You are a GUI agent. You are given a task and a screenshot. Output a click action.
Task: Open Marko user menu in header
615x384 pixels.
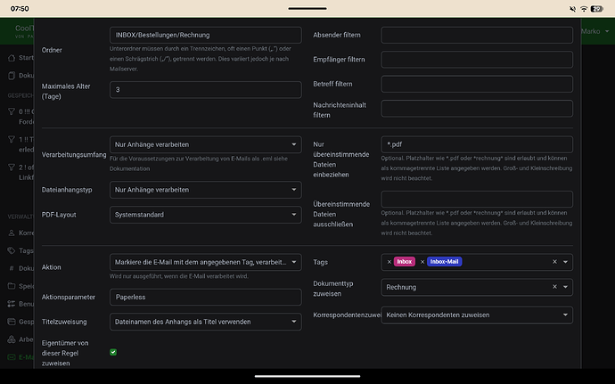[x=595, y=31]
